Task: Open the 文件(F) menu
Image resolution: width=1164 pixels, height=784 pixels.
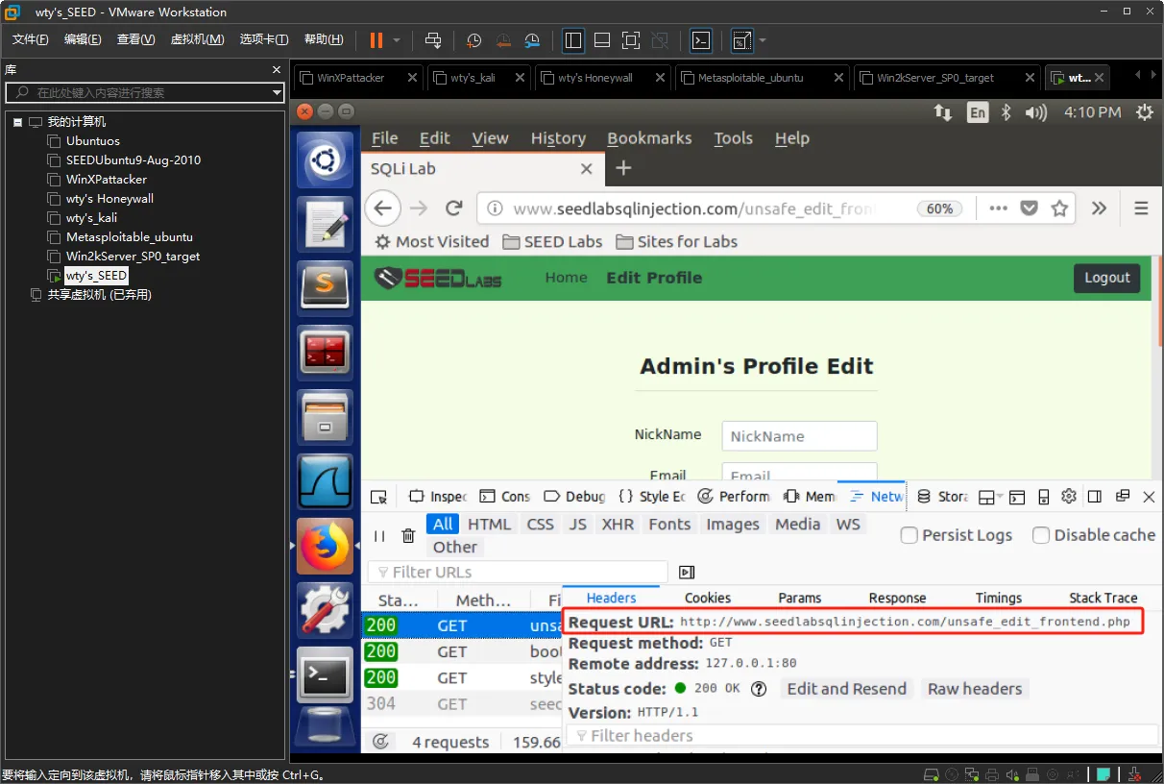Action: [x=31, y=39]
